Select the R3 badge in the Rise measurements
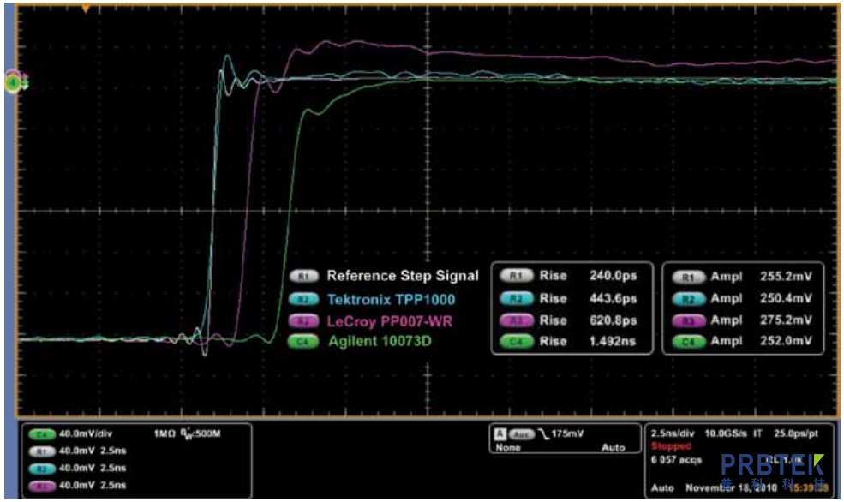Screen dimensions: 844x502 coord(516,320)
